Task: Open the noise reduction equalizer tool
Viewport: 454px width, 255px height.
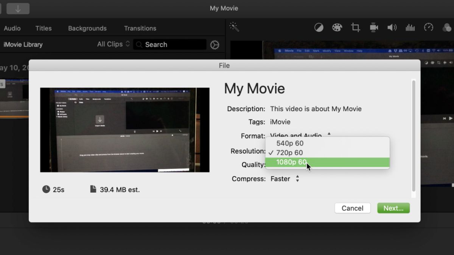Action: [x=410, y=28]
